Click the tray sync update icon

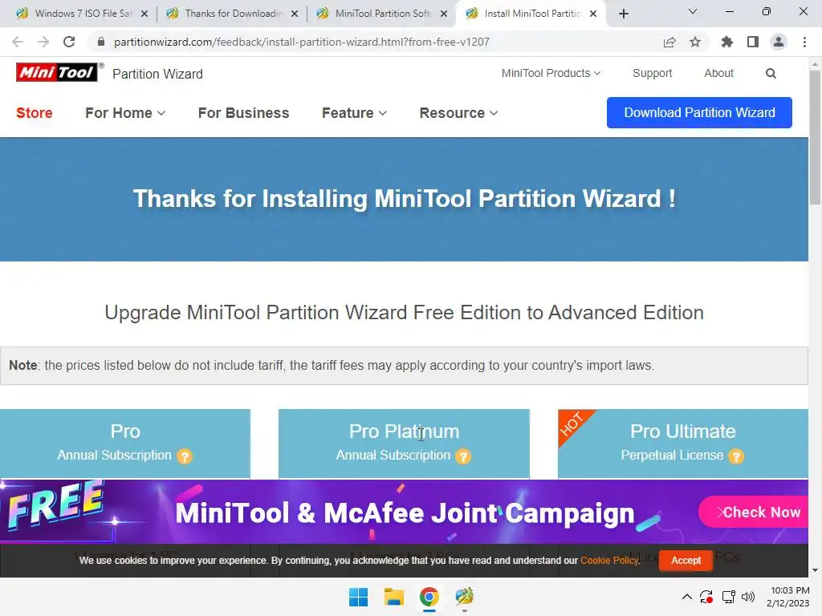pos(706,597)
